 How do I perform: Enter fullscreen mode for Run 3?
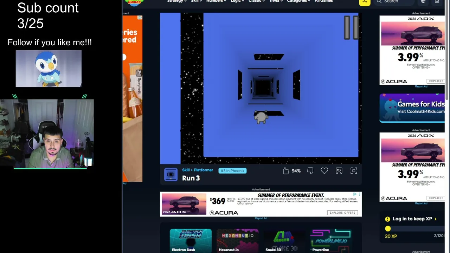(354, 171)
